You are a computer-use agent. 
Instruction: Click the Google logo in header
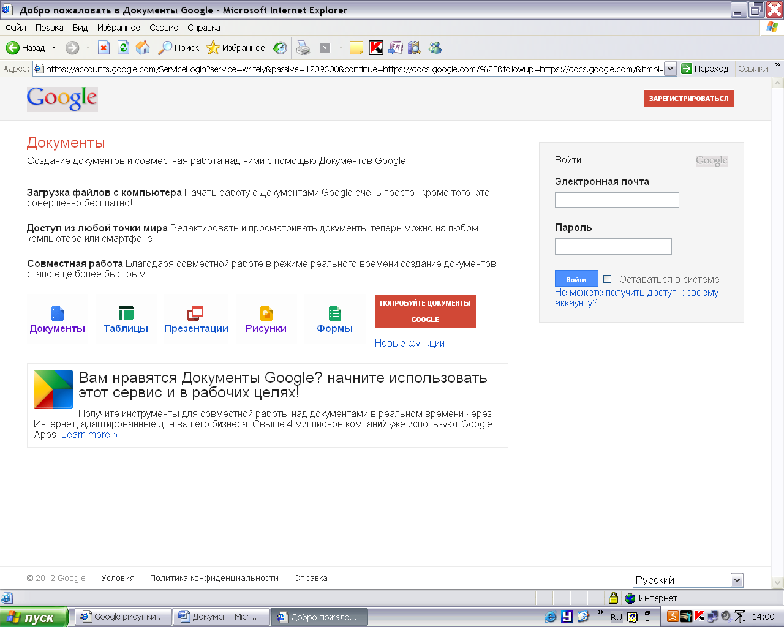click(x=62, y=99)
